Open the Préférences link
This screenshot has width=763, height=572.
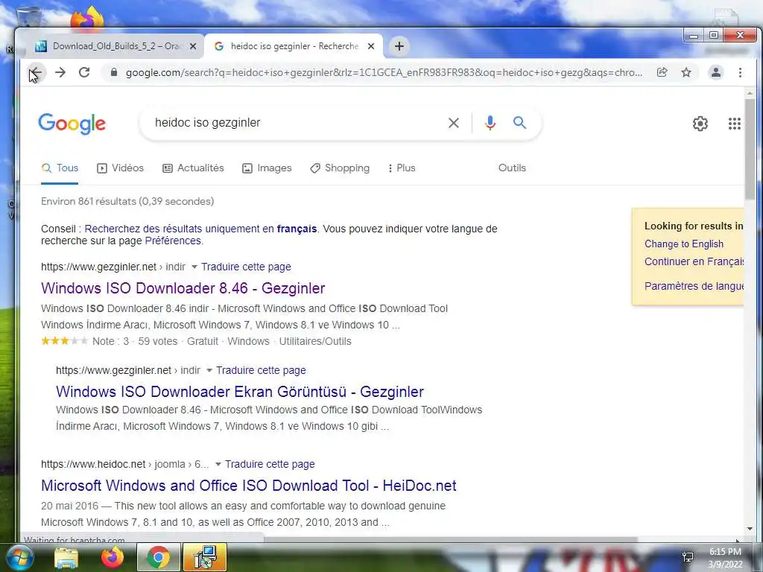click(x=173, y=241)
